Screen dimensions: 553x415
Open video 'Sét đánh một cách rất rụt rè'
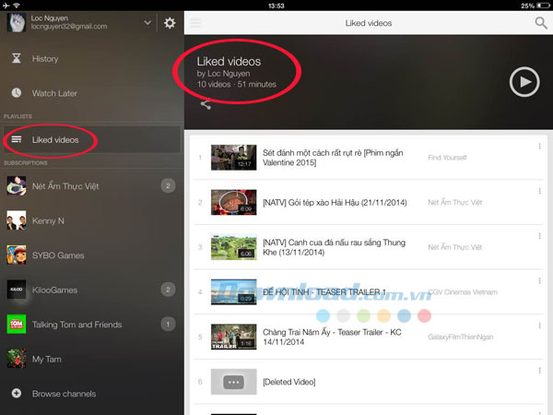click(x=333, y=158)
